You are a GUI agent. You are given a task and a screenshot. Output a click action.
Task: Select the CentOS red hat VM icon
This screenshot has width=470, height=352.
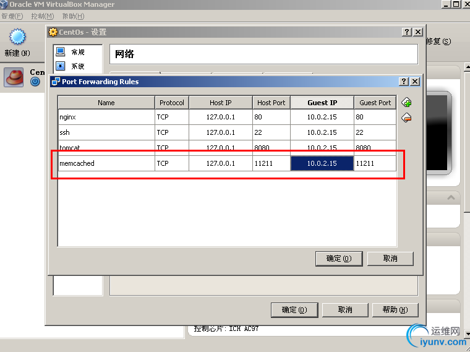coord(14,77)
